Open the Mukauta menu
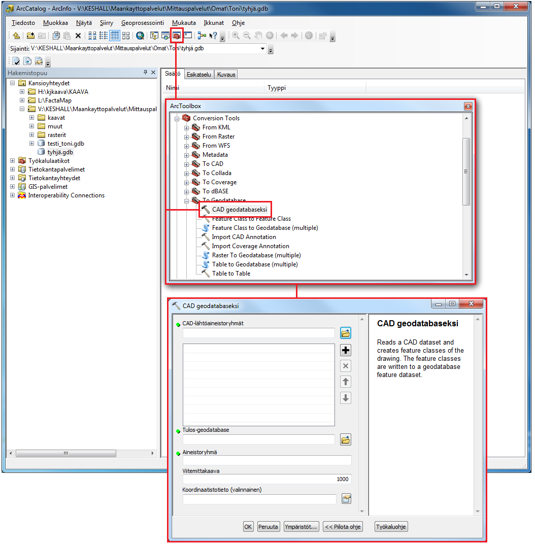The height and width of the screenshot is (545, 535). click(184, 23)
